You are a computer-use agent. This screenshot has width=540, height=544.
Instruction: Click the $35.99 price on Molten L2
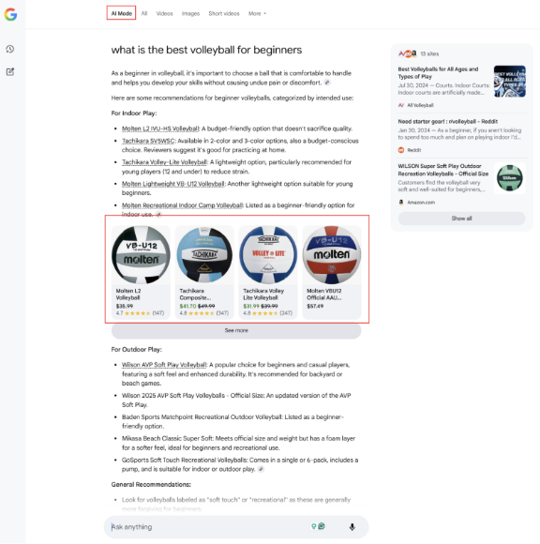pos(125,306)
